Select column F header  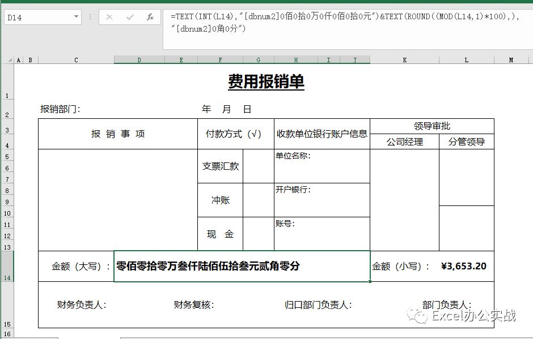(220, 60)
